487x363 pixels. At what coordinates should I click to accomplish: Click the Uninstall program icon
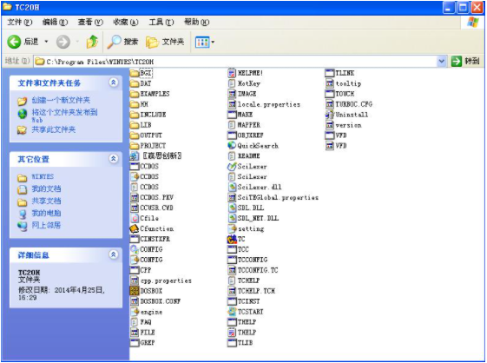[x=329, y=115]
